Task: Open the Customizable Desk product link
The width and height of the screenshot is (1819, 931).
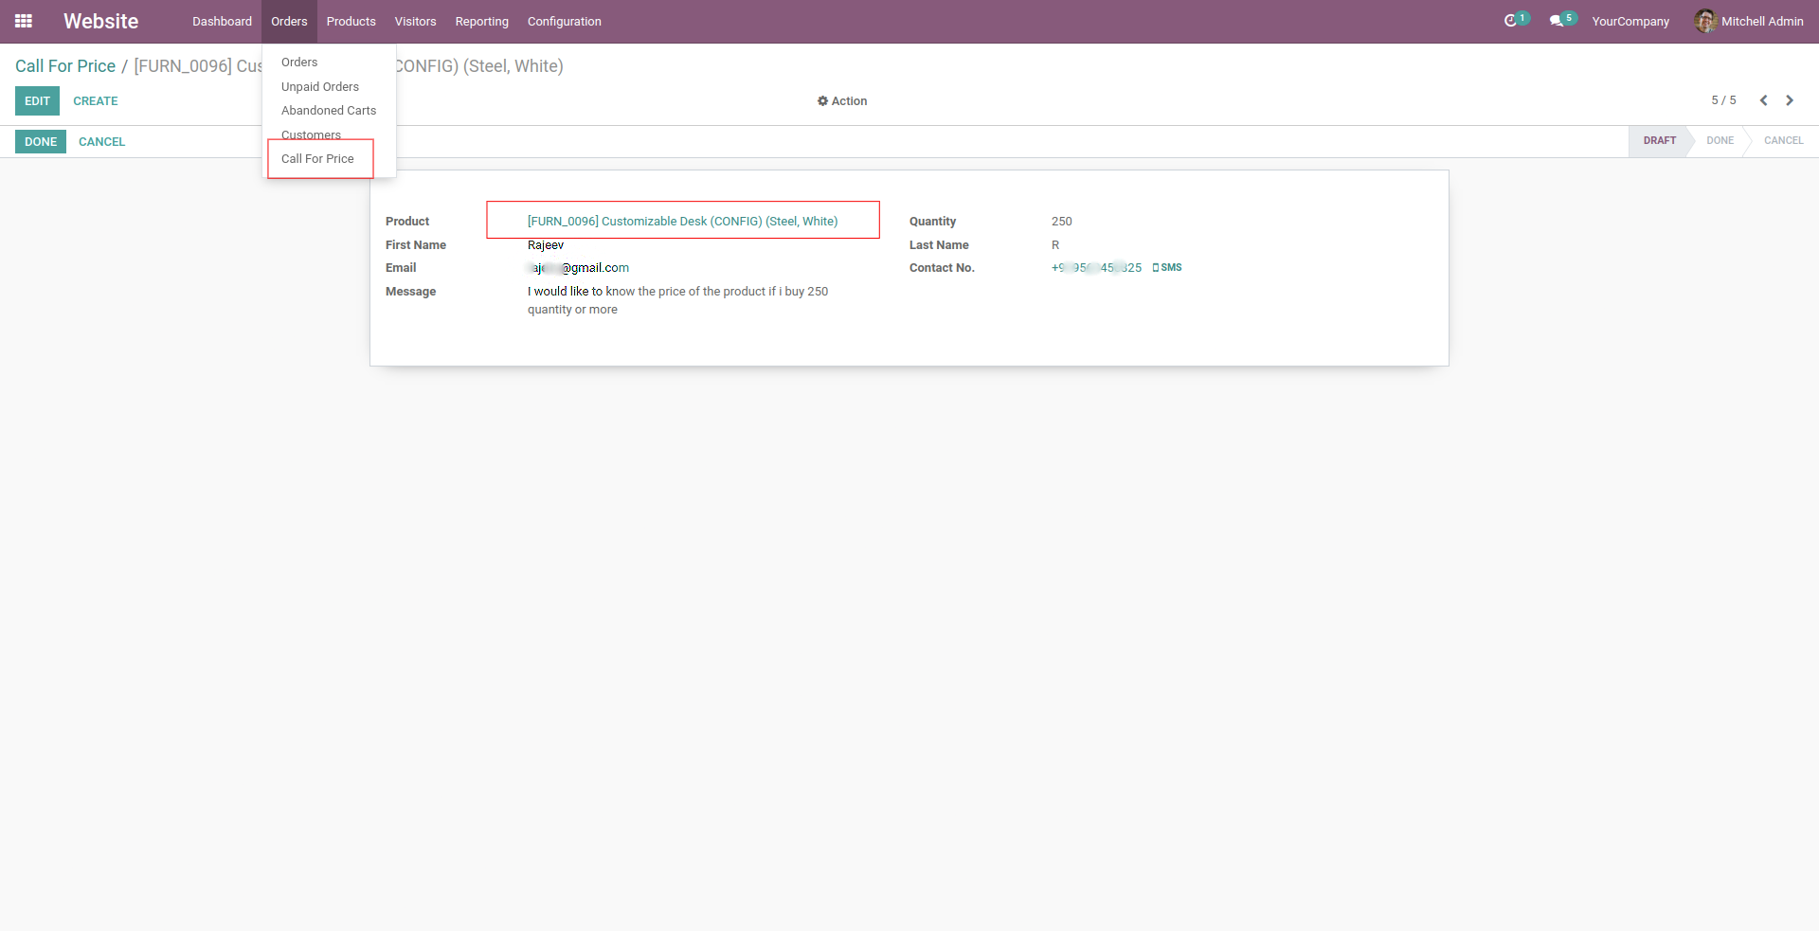Action: tap(682, 222)
